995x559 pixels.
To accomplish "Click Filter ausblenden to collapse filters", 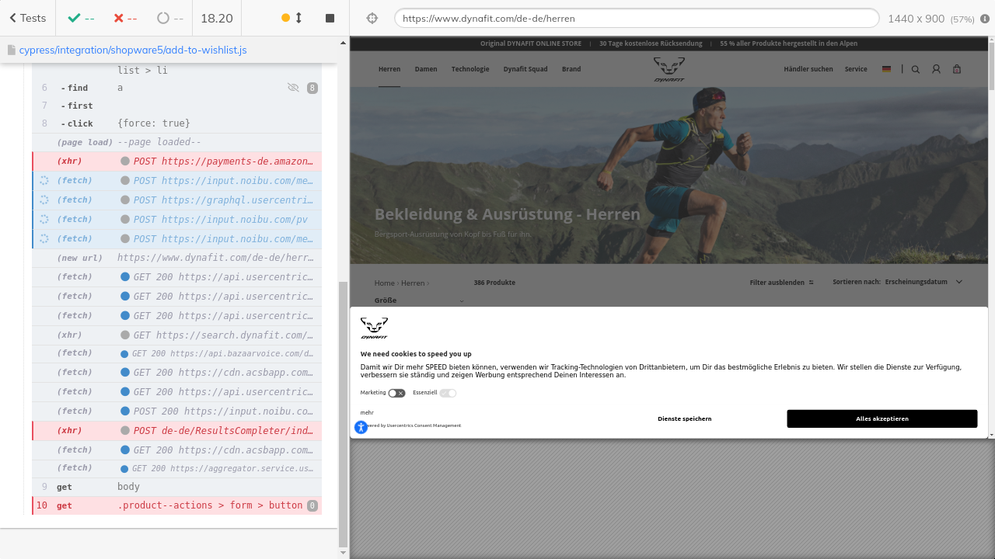I will tap(781, 283).
